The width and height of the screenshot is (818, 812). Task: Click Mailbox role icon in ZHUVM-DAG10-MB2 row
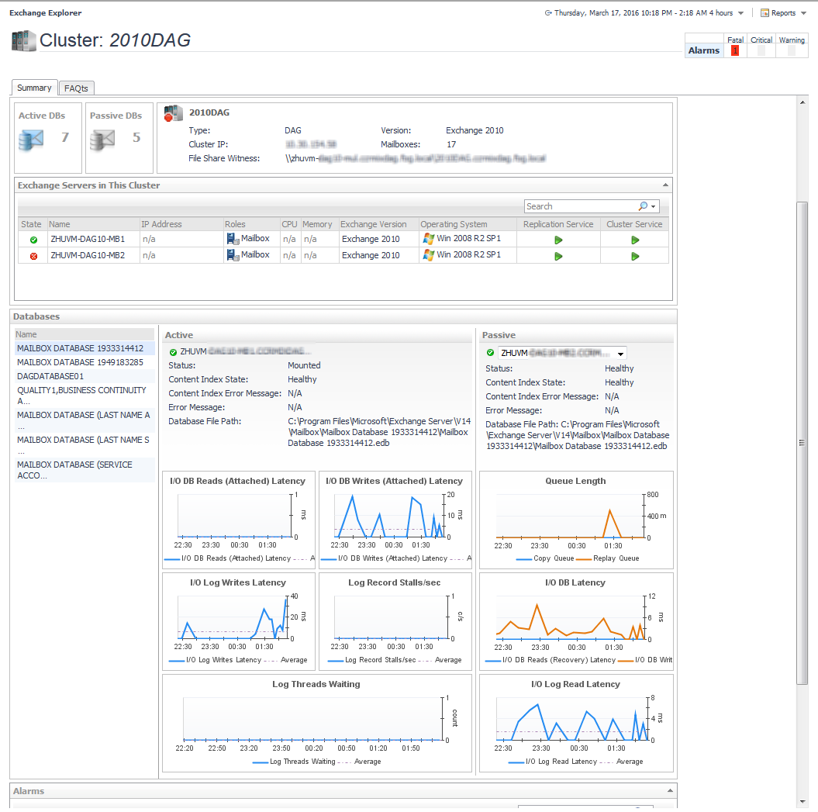pos(233,255)
